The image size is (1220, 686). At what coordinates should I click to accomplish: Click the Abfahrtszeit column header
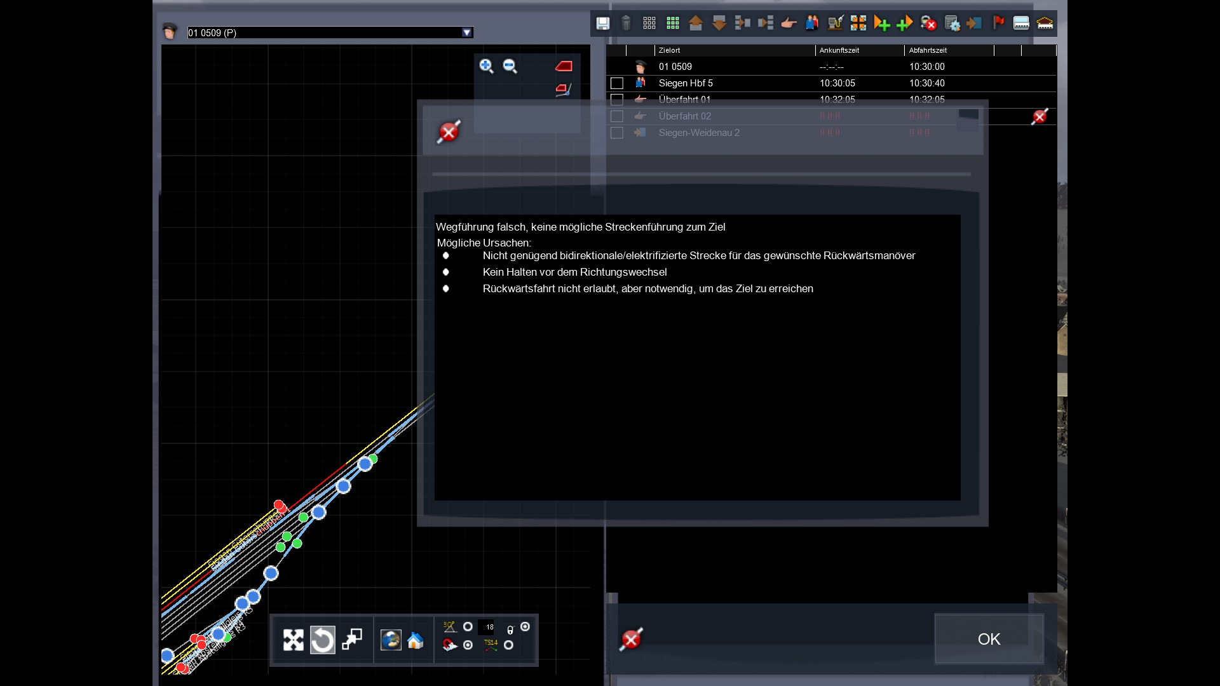(x=928, y=50)
